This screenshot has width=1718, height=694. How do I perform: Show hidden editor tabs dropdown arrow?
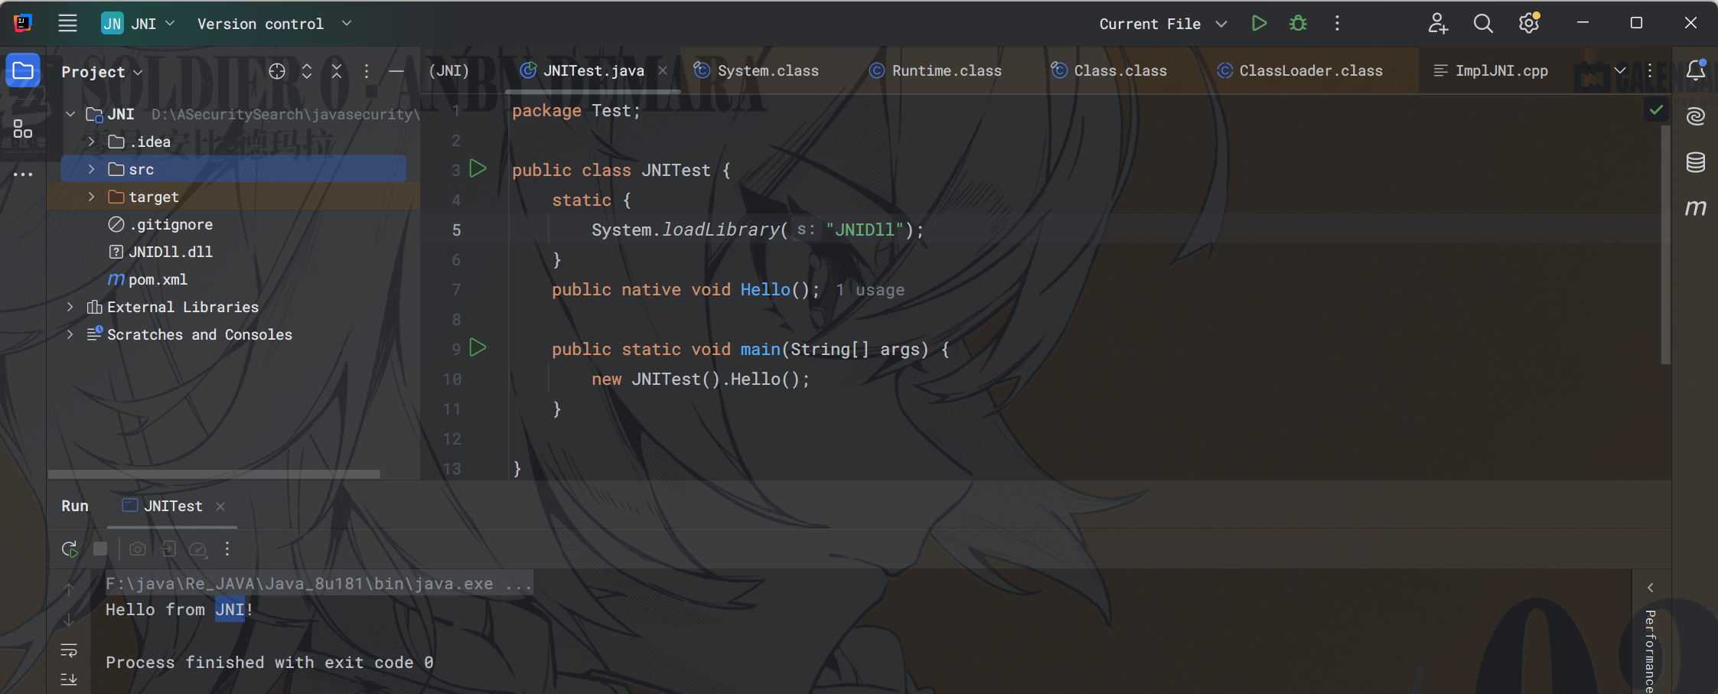(1620, 70)
